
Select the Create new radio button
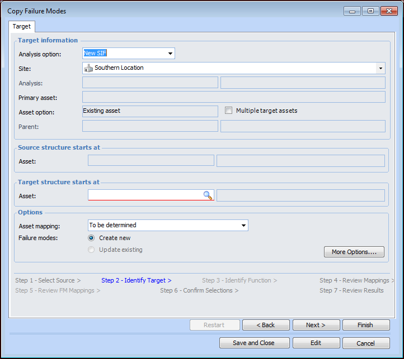point(92,238)
